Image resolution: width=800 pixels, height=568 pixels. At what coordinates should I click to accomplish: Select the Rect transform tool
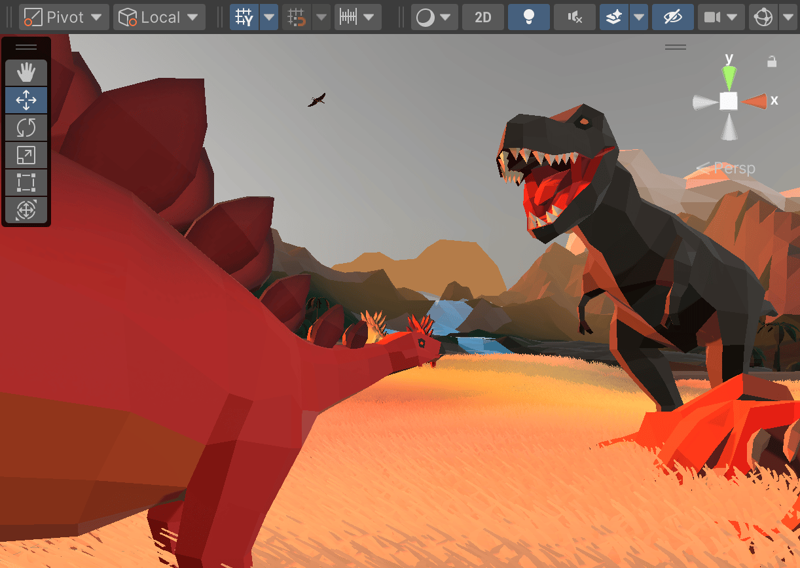pyautogui.click(x=26, y=183)
